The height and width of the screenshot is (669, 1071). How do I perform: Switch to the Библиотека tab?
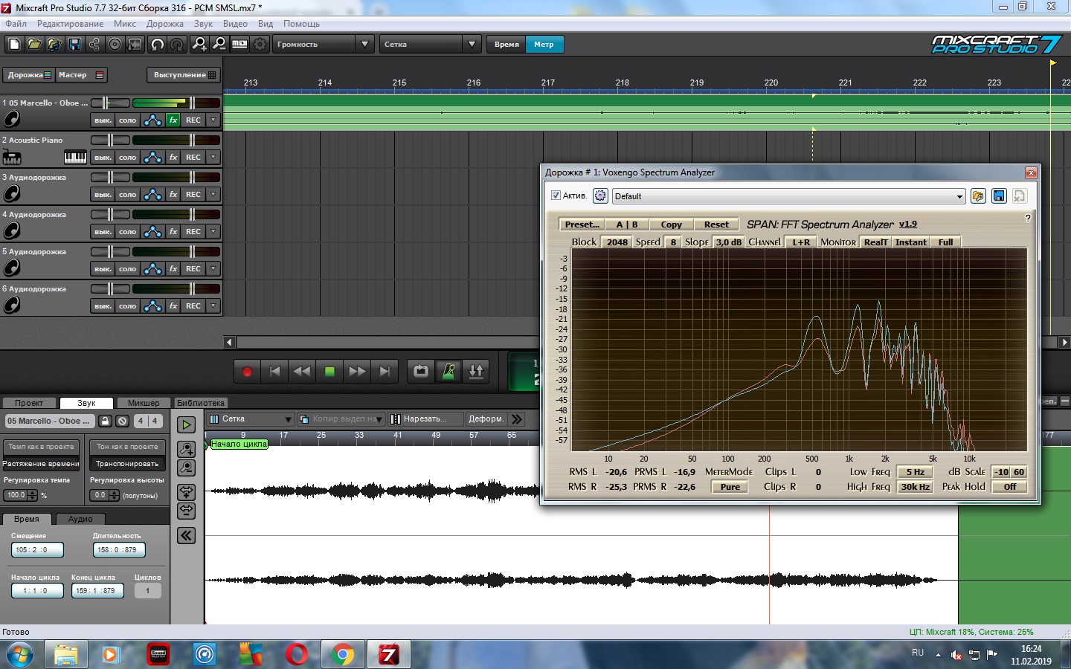(201, 403)
